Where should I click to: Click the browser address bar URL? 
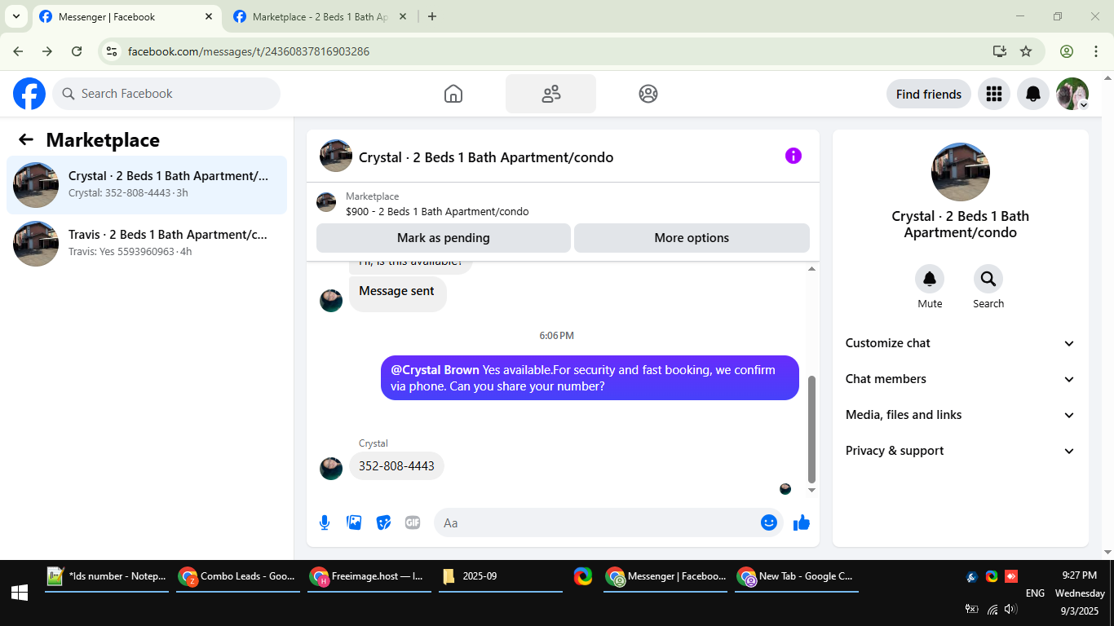click(249, 51)
